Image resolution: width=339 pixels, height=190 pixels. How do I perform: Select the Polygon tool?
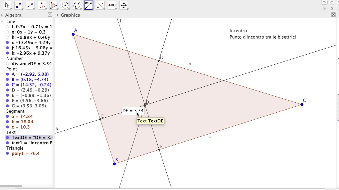[x=53, y=5]
